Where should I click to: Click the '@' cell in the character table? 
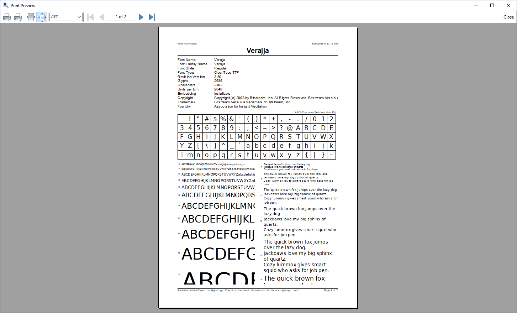pyautogui.click(x=290, y=128)
